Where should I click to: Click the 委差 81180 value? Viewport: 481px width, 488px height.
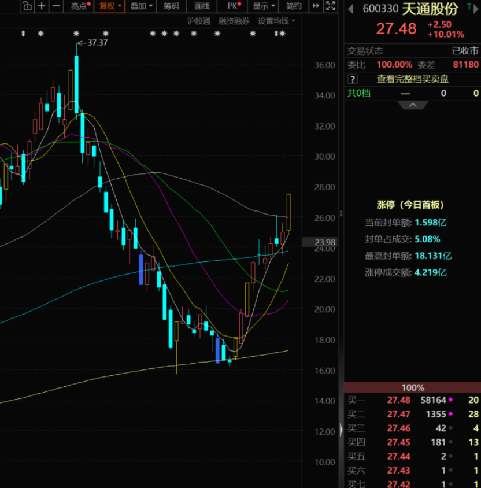click(466, 65)
